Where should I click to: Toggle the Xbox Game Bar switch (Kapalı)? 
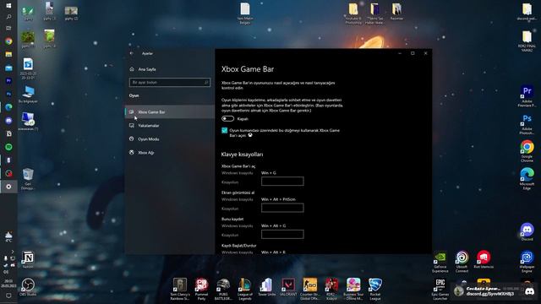click(227, 118)
